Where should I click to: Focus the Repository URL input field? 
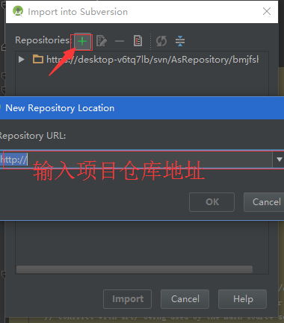tap(137, 160)
